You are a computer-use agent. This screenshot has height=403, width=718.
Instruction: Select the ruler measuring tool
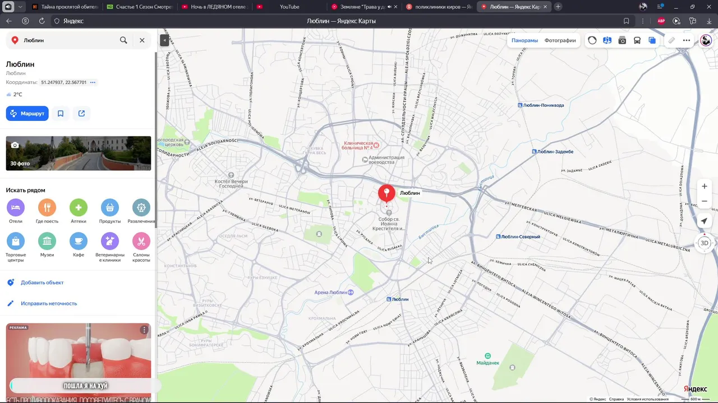[671, 40]
